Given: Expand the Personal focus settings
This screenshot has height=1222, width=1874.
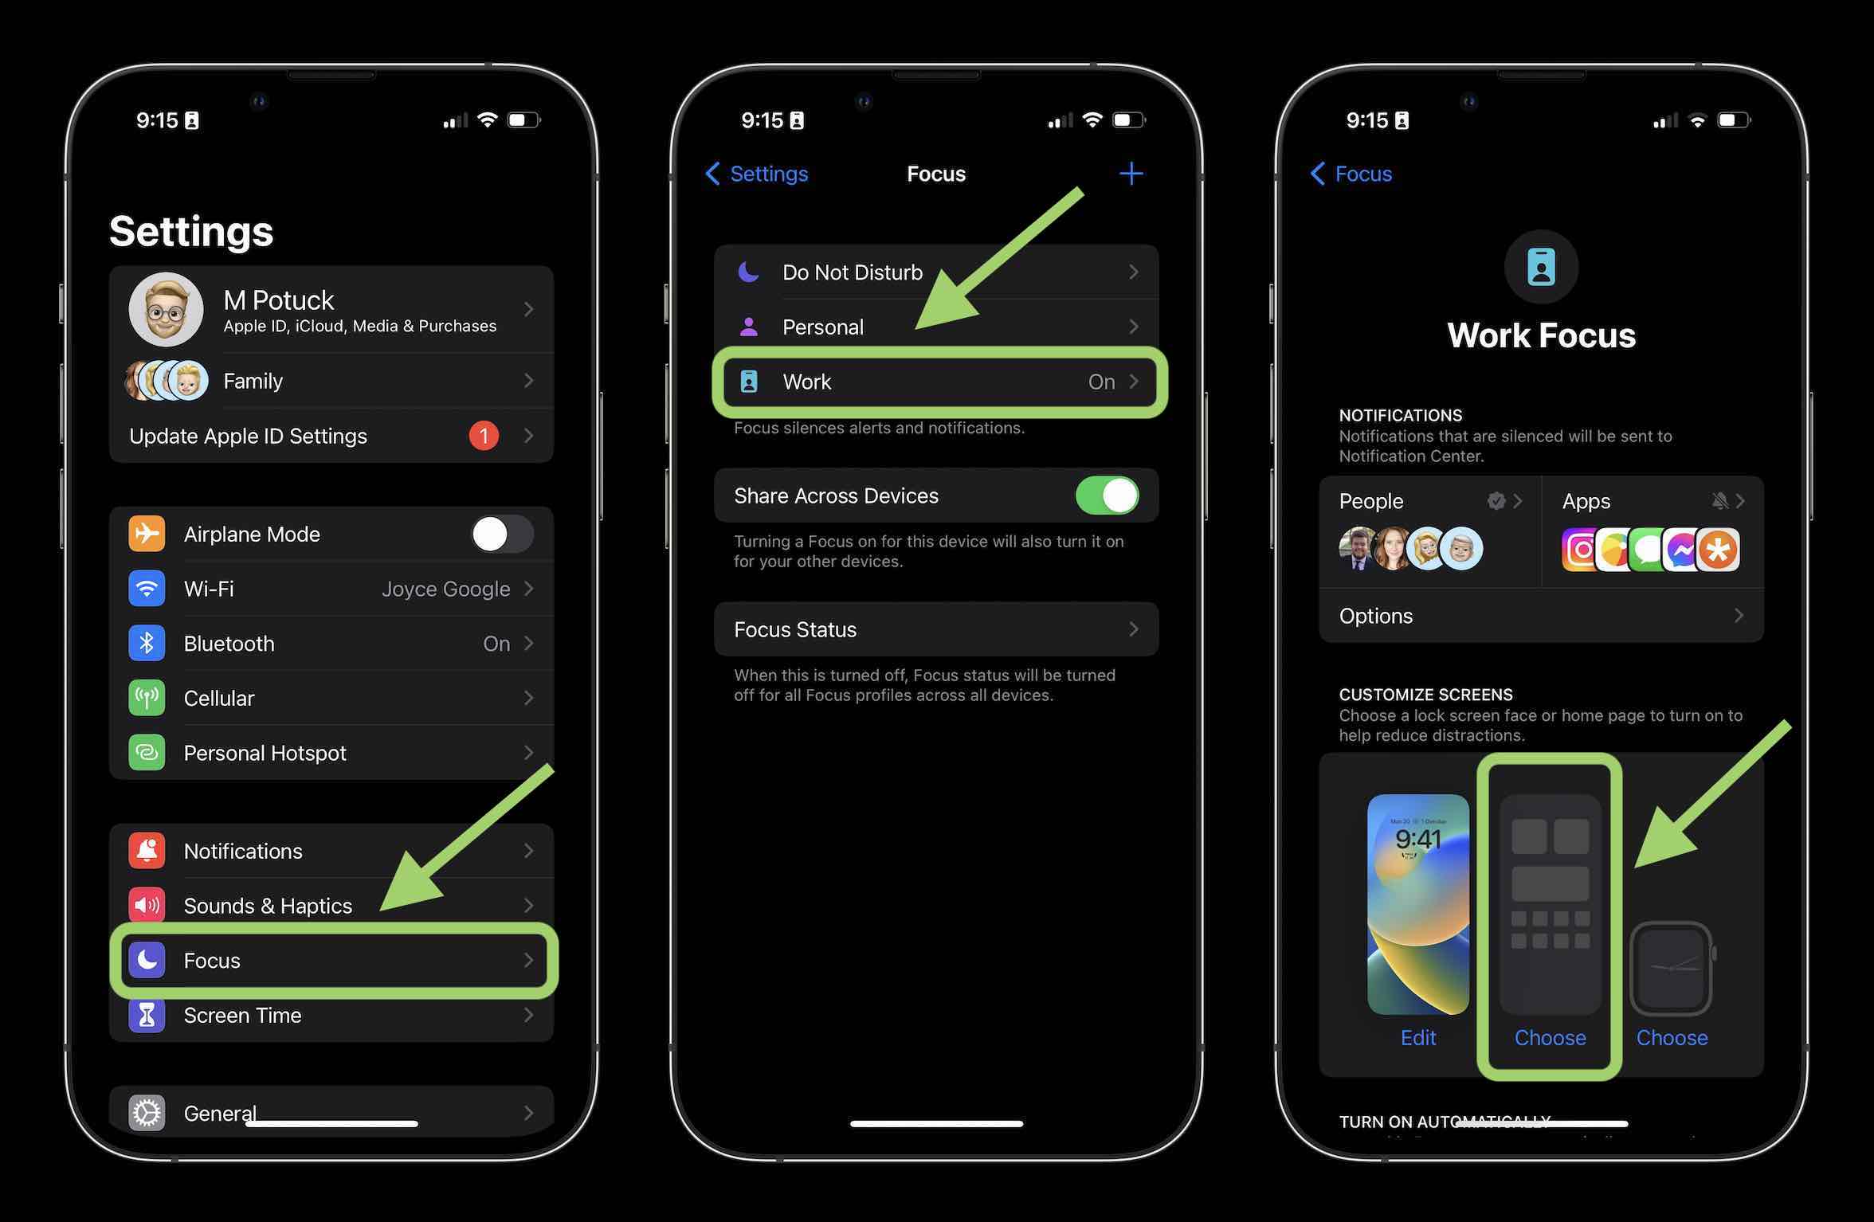Looking at the screenshot, I should [935, 325].
